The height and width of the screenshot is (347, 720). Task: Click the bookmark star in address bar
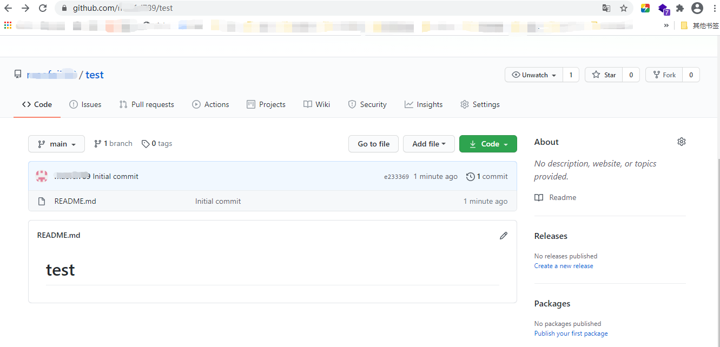coord(623,8)
